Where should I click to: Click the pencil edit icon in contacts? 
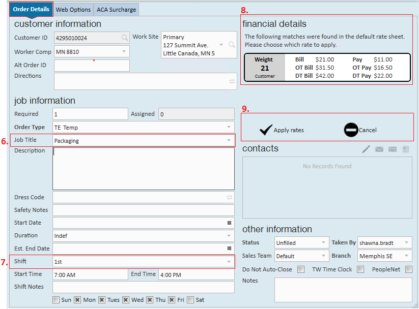click(366, 149)
